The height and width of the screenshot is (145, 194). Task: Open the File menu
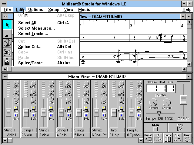(x=7, y=9)
